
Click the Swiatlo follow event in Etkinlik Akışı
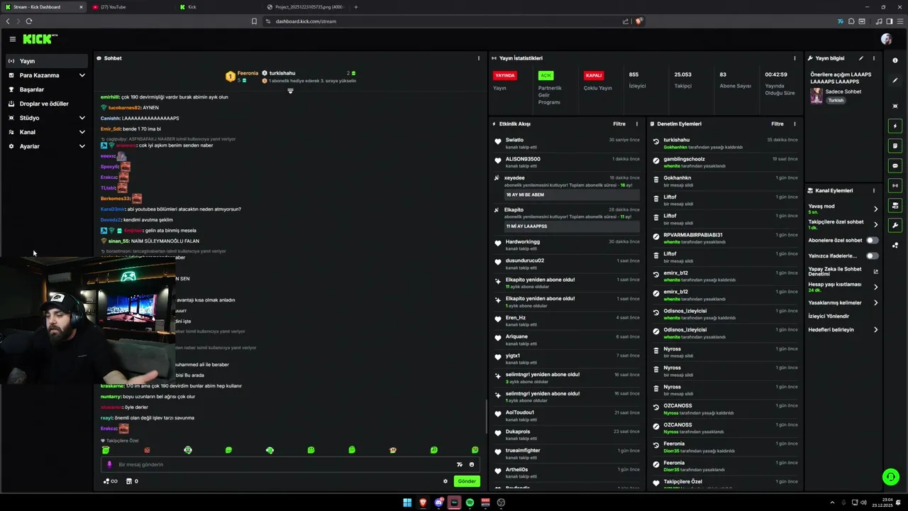click(567, 143)
